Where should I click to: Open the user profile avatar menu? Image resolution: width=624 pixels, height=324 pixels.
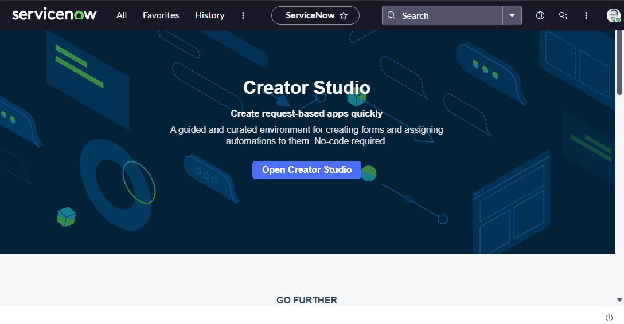tap(613, 15)
